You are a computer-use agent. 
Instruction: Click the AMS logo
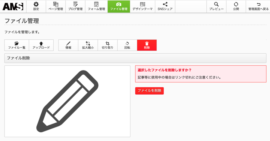[x=13, y=6]
